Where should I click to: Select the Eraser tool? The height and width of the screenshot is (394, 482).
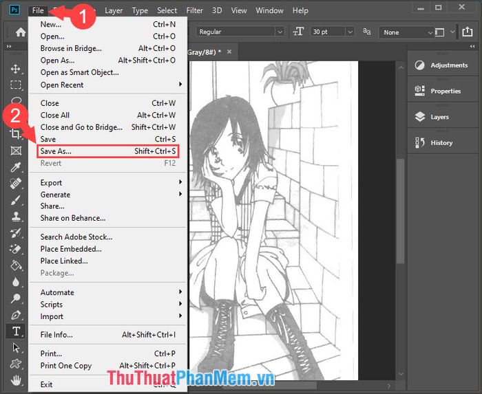(x=16, y=249)
